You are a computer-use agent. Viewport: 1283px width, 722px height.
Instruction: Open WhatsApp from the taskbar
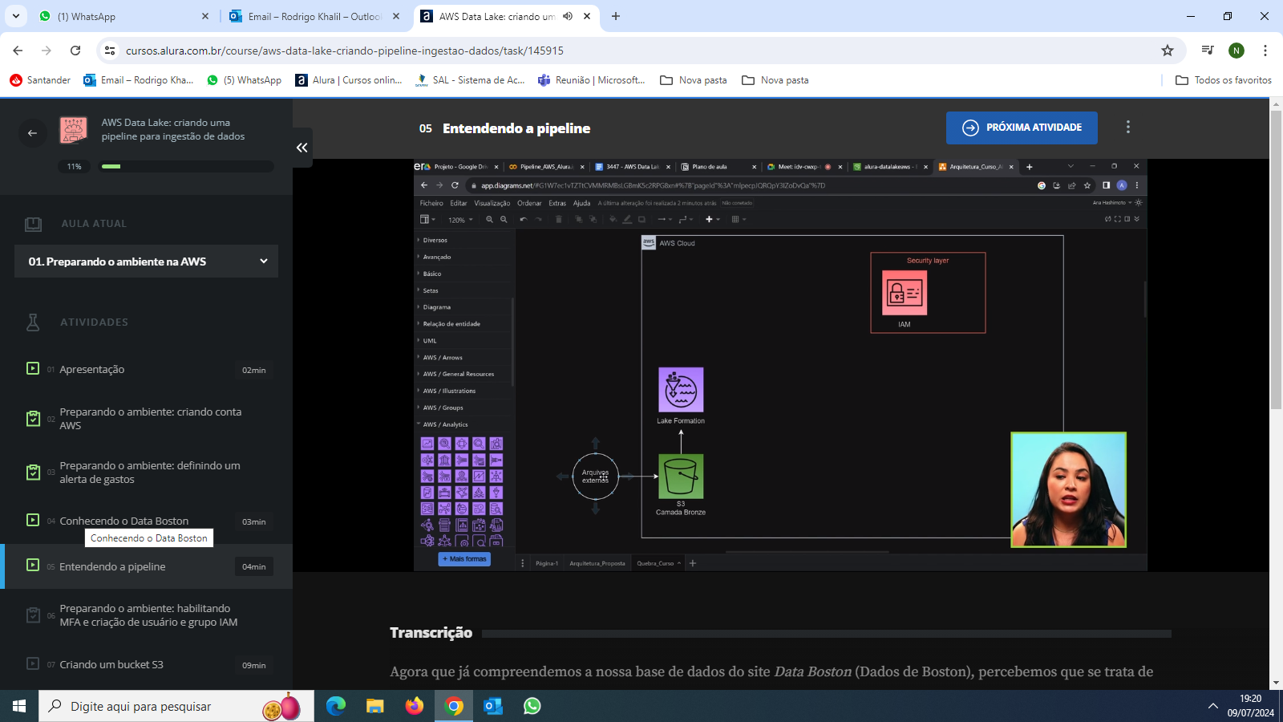pyautogui.click(x=532, y=706)
